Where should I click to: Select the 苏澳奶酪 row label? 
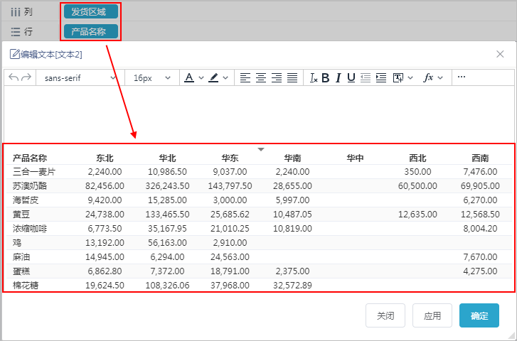(x=30, y=186)
